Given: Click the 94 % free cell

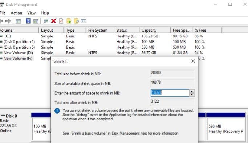Looking at the screenshot, I should (199, 53).
